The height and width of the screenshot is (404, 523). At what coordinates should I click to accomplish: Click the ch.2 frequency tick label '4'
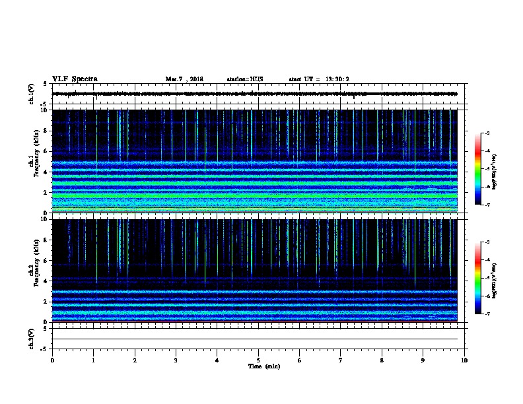[46, 281]
